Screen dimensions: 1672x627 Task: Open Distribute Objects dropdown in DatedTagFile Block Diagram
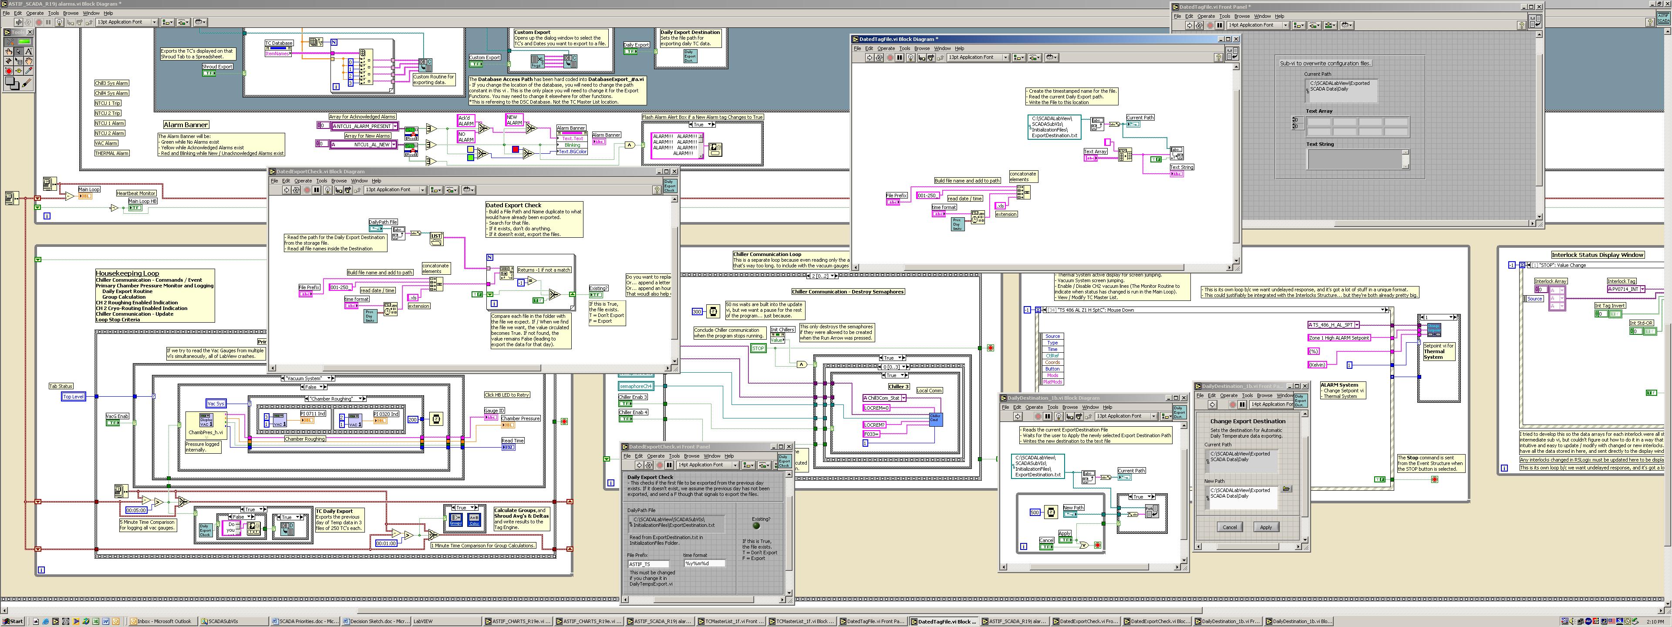pos(1035,58)
